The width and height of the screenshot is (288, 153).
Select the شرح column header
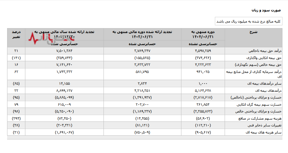pos(253,32)
